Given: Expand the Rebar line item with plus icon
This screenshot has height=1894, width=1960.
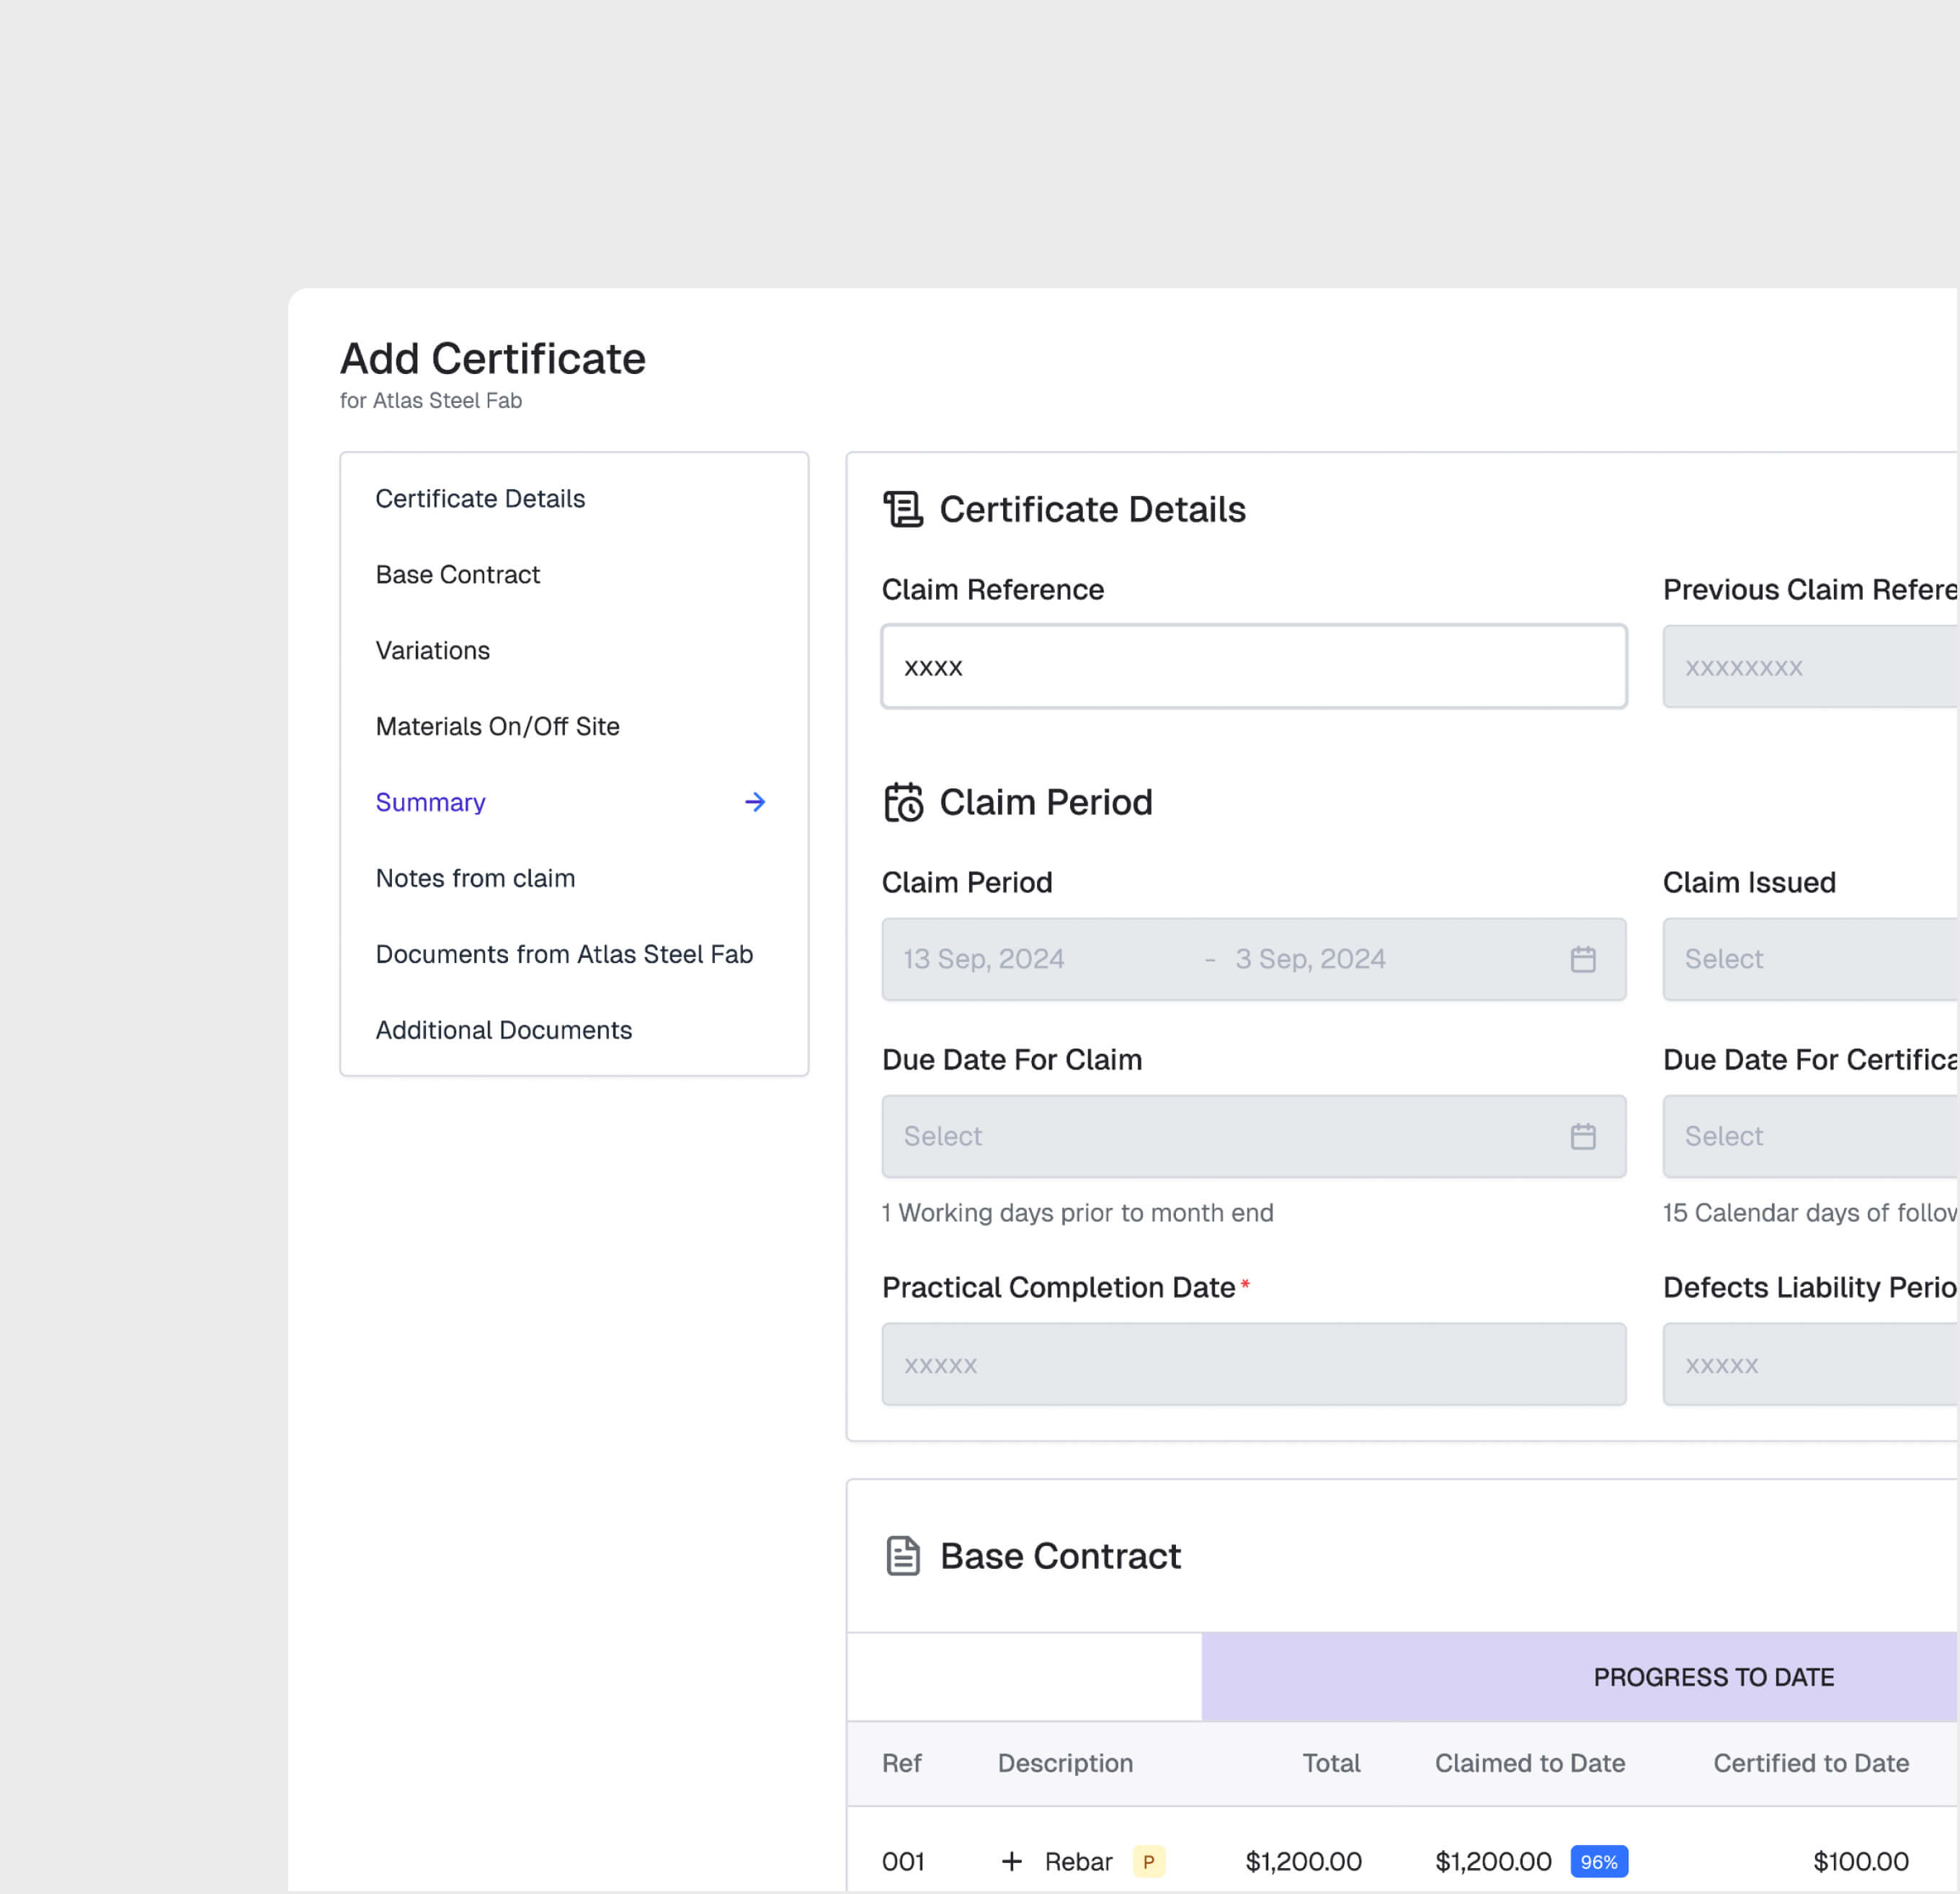Looking at the screenshot, I should coord(1012,1861).
